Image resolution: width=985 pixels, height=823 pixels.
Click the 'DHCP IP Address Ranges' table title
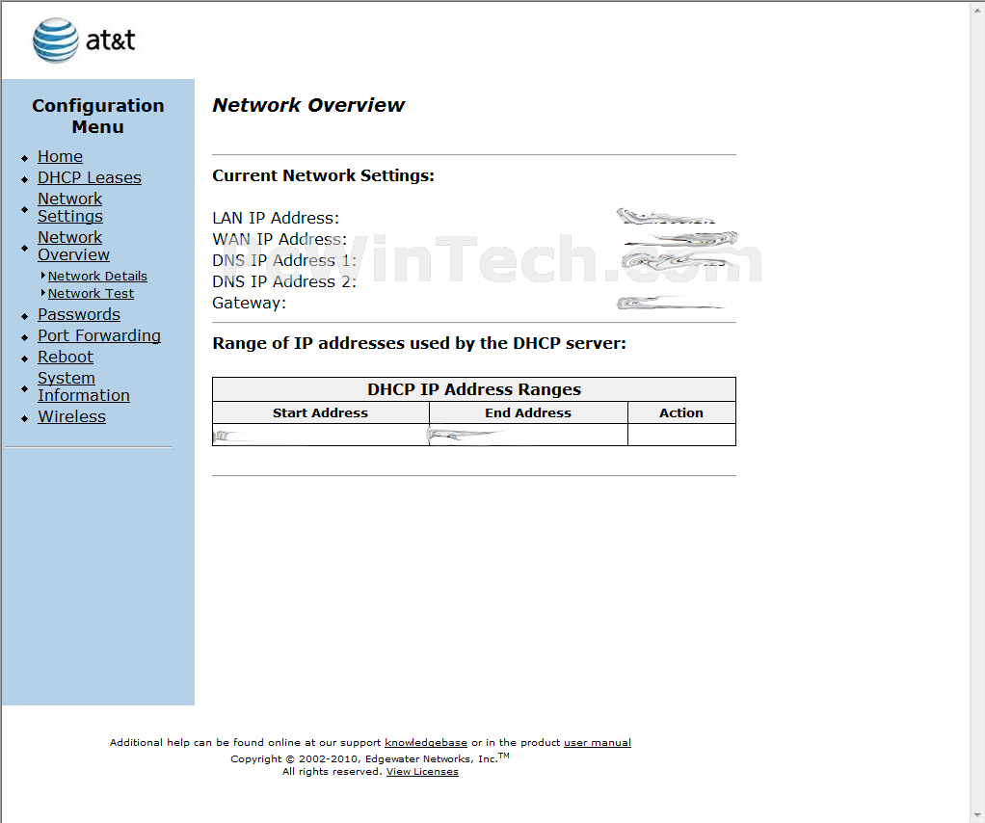pyautogui.click(x=474, y=389)
